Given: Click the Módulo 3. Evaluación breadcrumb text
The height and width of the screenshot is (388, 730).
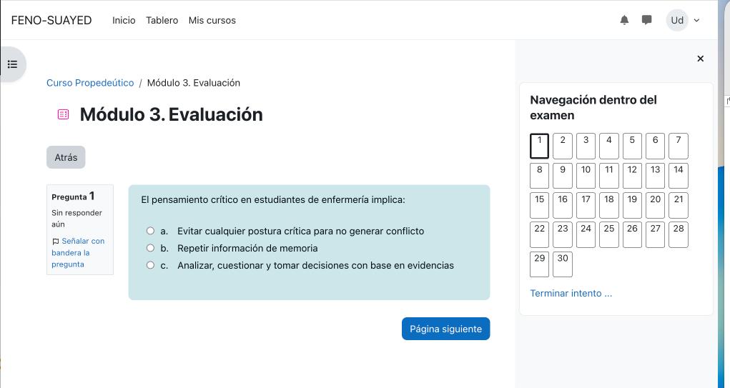Looking at the screenshot, I should pos(194,83).
